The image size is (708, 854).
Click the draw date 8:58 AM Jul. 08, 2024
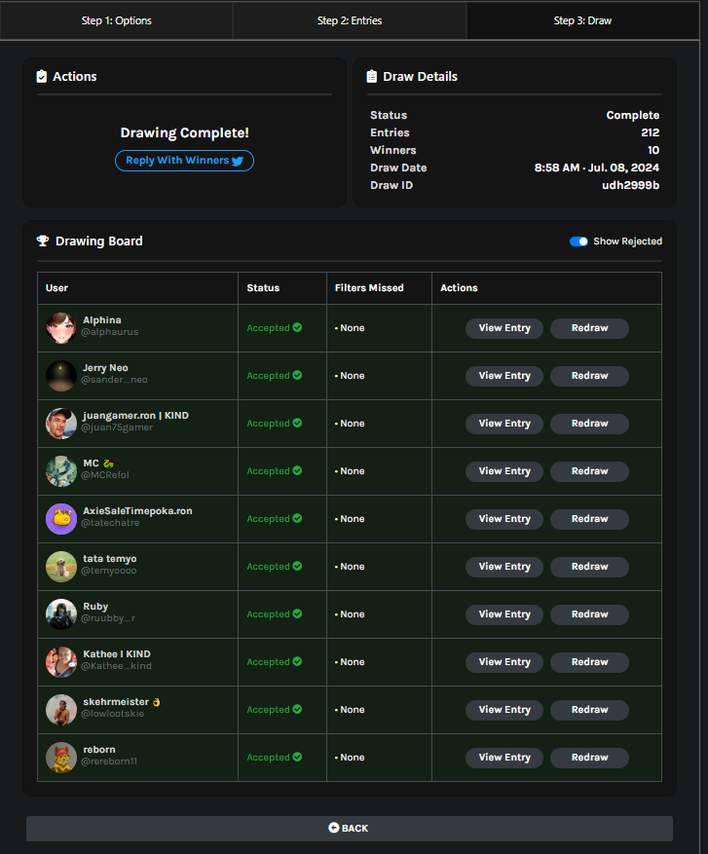(x=597, y=167)
